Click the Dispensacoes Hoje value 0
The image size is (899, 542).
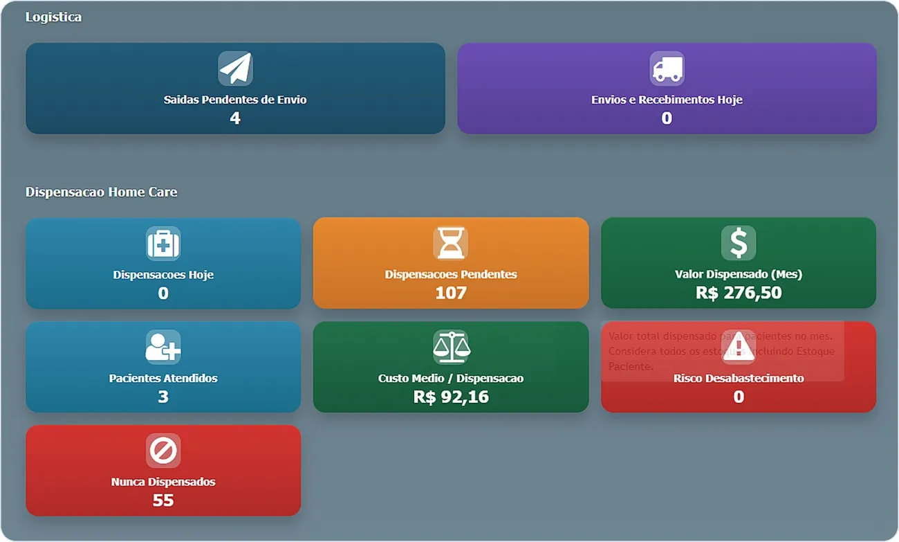[x=163, y=293]
